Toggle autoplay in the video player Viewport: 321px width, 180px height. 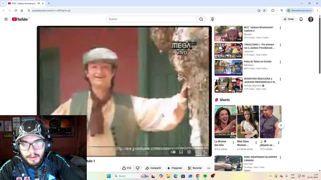pos(173,152)
